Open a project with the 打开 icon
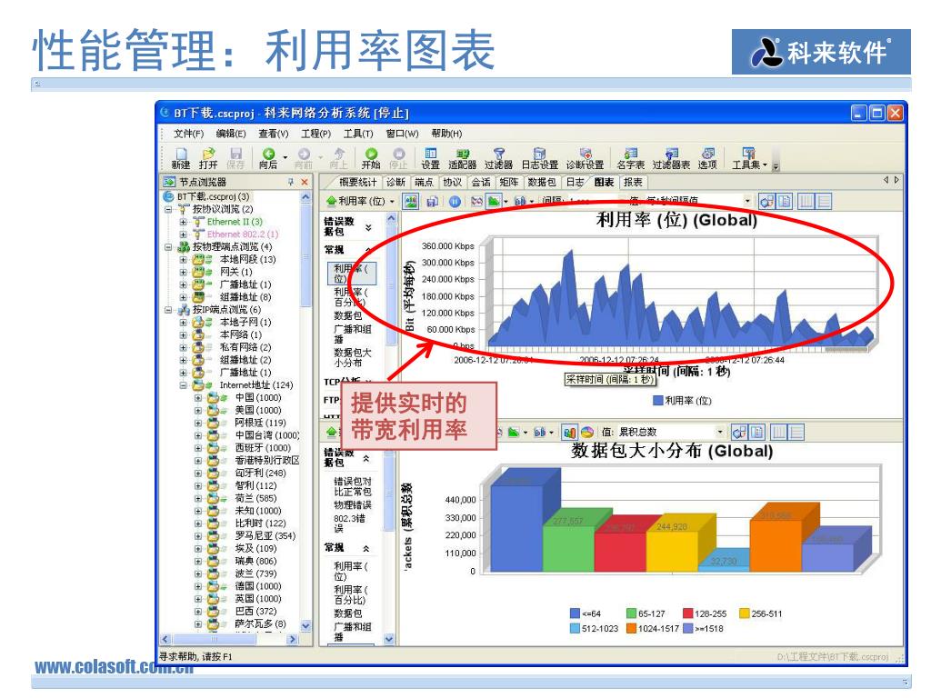Viewport: 931px width, 698px height. coord(208,159)
